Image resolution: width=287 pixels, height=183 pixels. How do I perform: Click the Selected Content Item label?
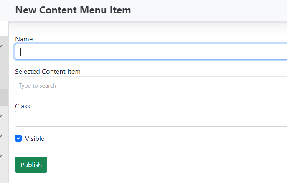point(48,71)
